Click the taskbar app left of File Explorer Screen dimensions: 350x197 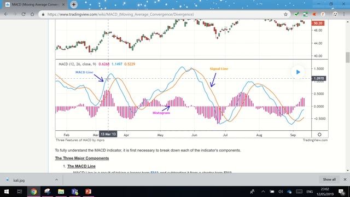[x=48, y=192]
